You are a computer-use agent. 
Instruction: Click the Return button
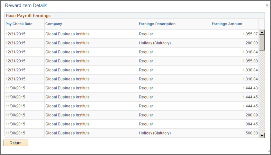click(15, 143)
